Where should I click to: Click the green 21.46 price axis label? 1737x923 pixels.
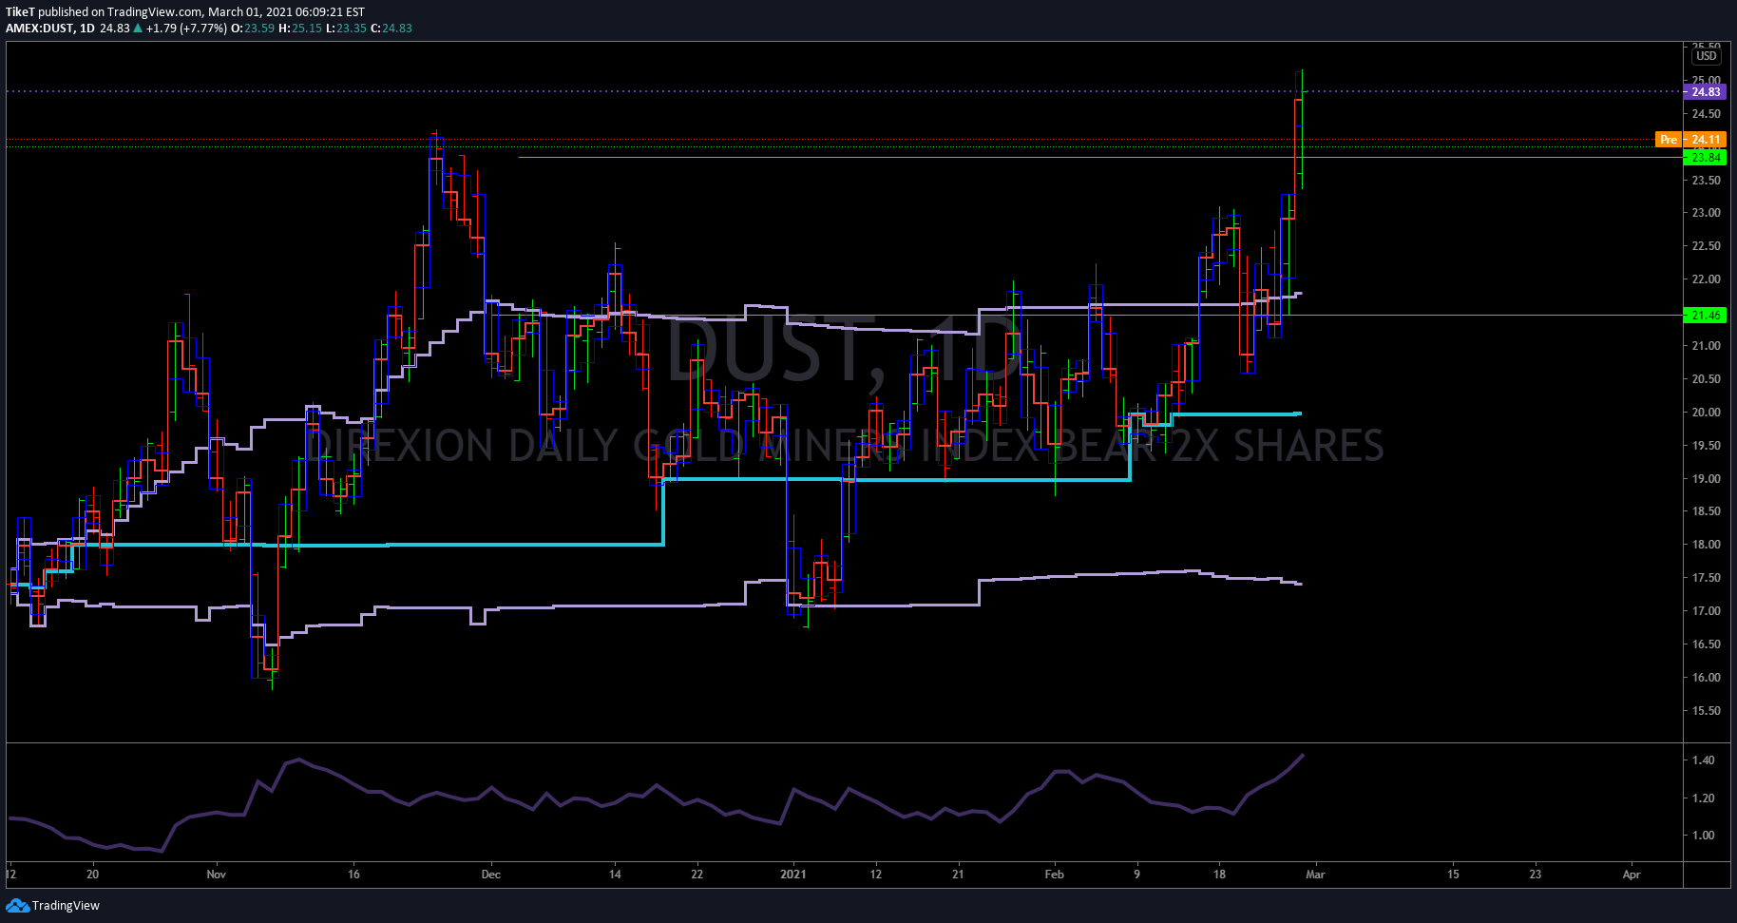[x=1705, y=316]
